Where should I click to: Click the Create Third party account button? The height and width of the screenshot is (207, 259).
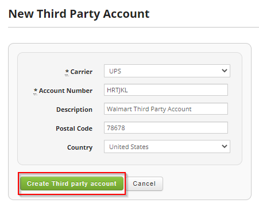click(x=72, y=183)
